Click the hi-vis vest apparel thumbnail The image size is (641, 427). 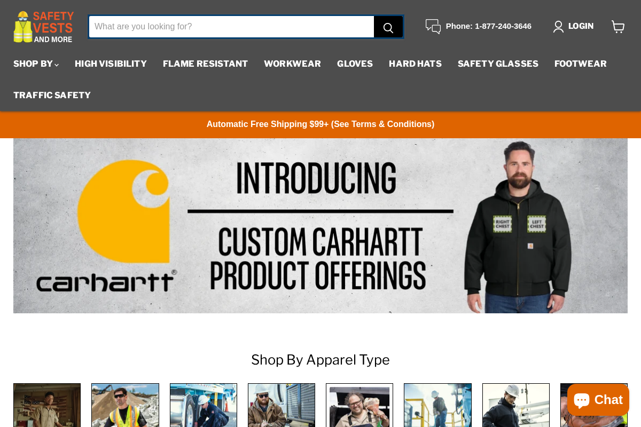coord(125,405)
